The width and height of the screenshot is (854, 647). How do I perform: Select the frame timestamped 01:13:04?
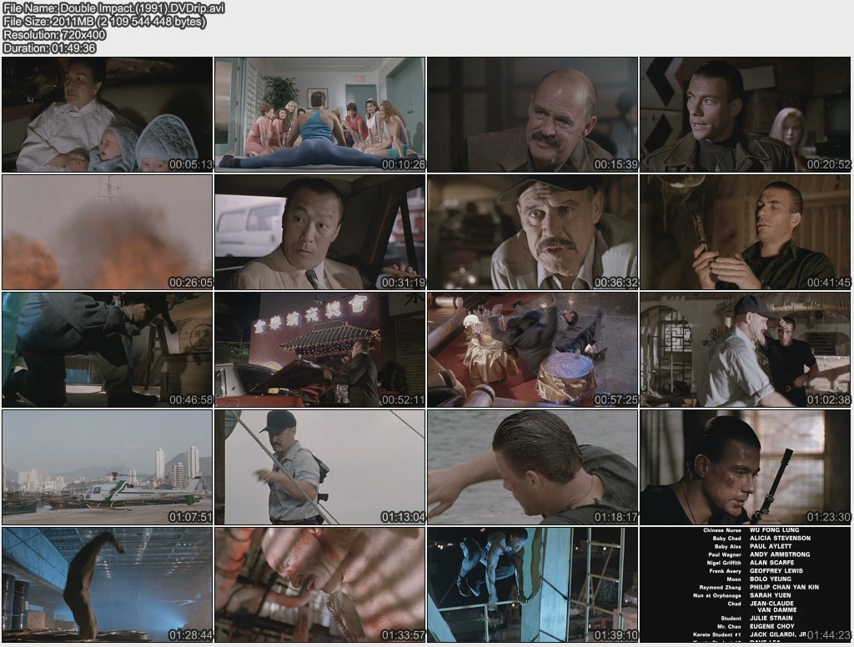(x=320, y=468)
